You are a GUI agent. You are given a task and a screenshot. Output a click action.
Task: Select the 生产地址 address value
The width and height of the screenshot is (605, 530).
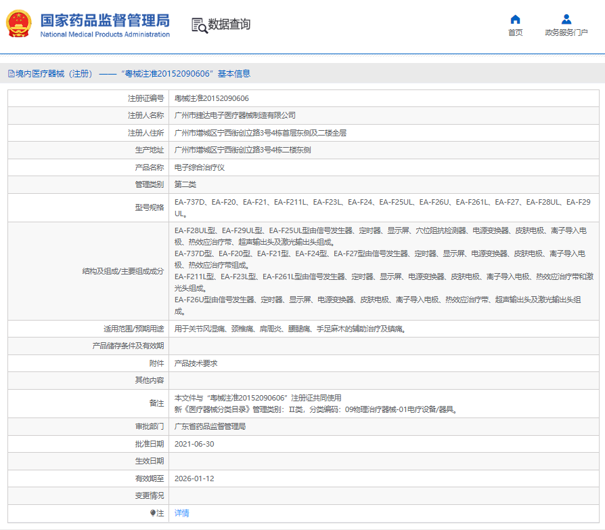tap(243, 150)
